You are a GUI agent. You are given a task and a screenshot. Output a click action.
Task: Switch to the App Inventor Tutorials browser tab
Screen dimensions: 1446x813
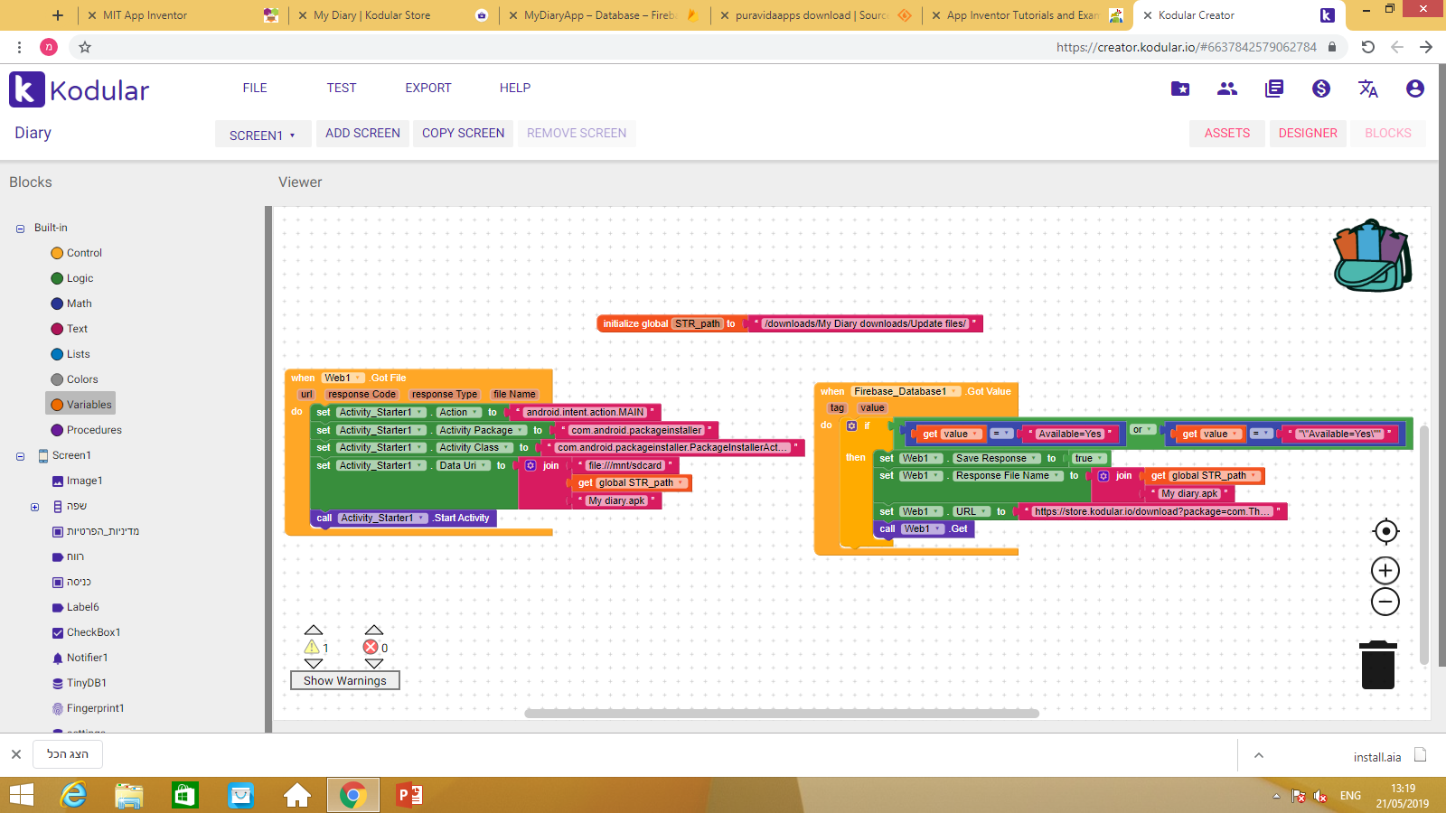1022,15
